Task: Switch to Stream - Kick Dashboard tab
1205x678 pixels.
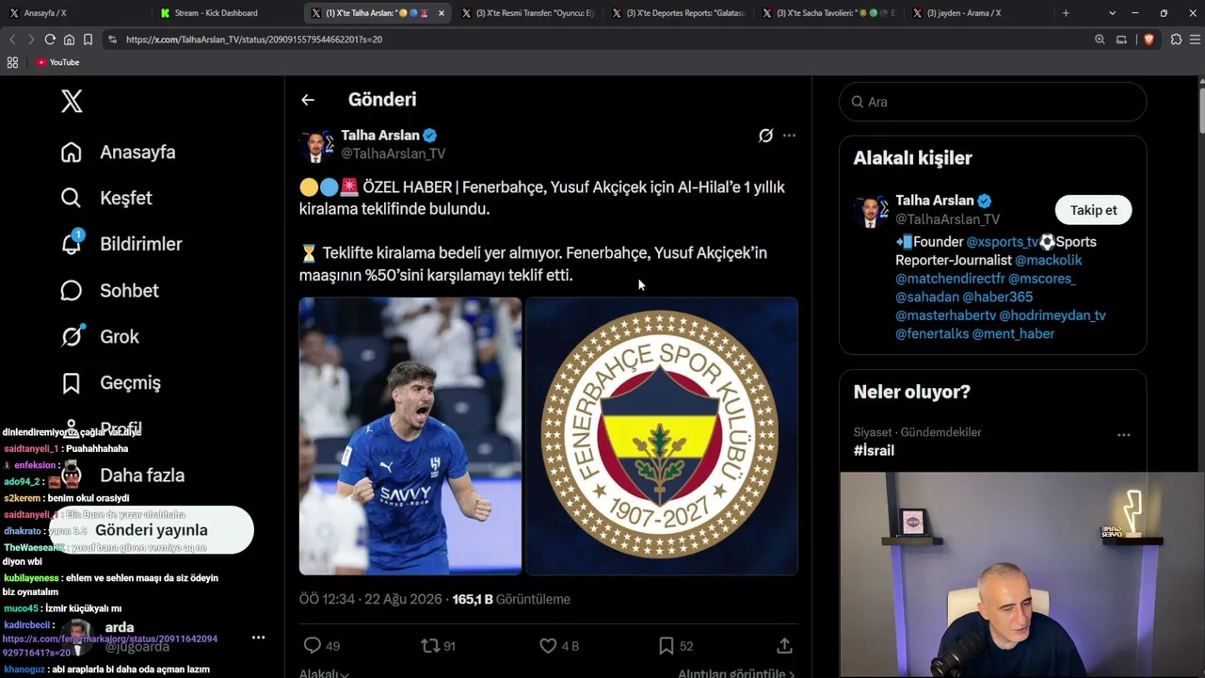Action: 226,13
